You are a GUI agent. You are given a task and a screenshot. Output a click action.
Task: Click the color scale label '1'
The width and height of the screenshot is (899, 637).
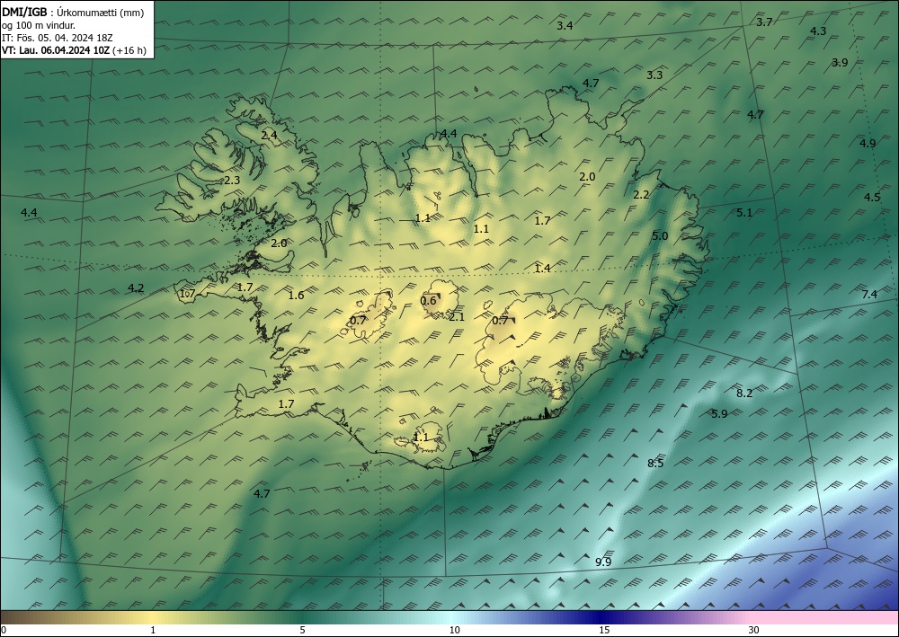153,630
